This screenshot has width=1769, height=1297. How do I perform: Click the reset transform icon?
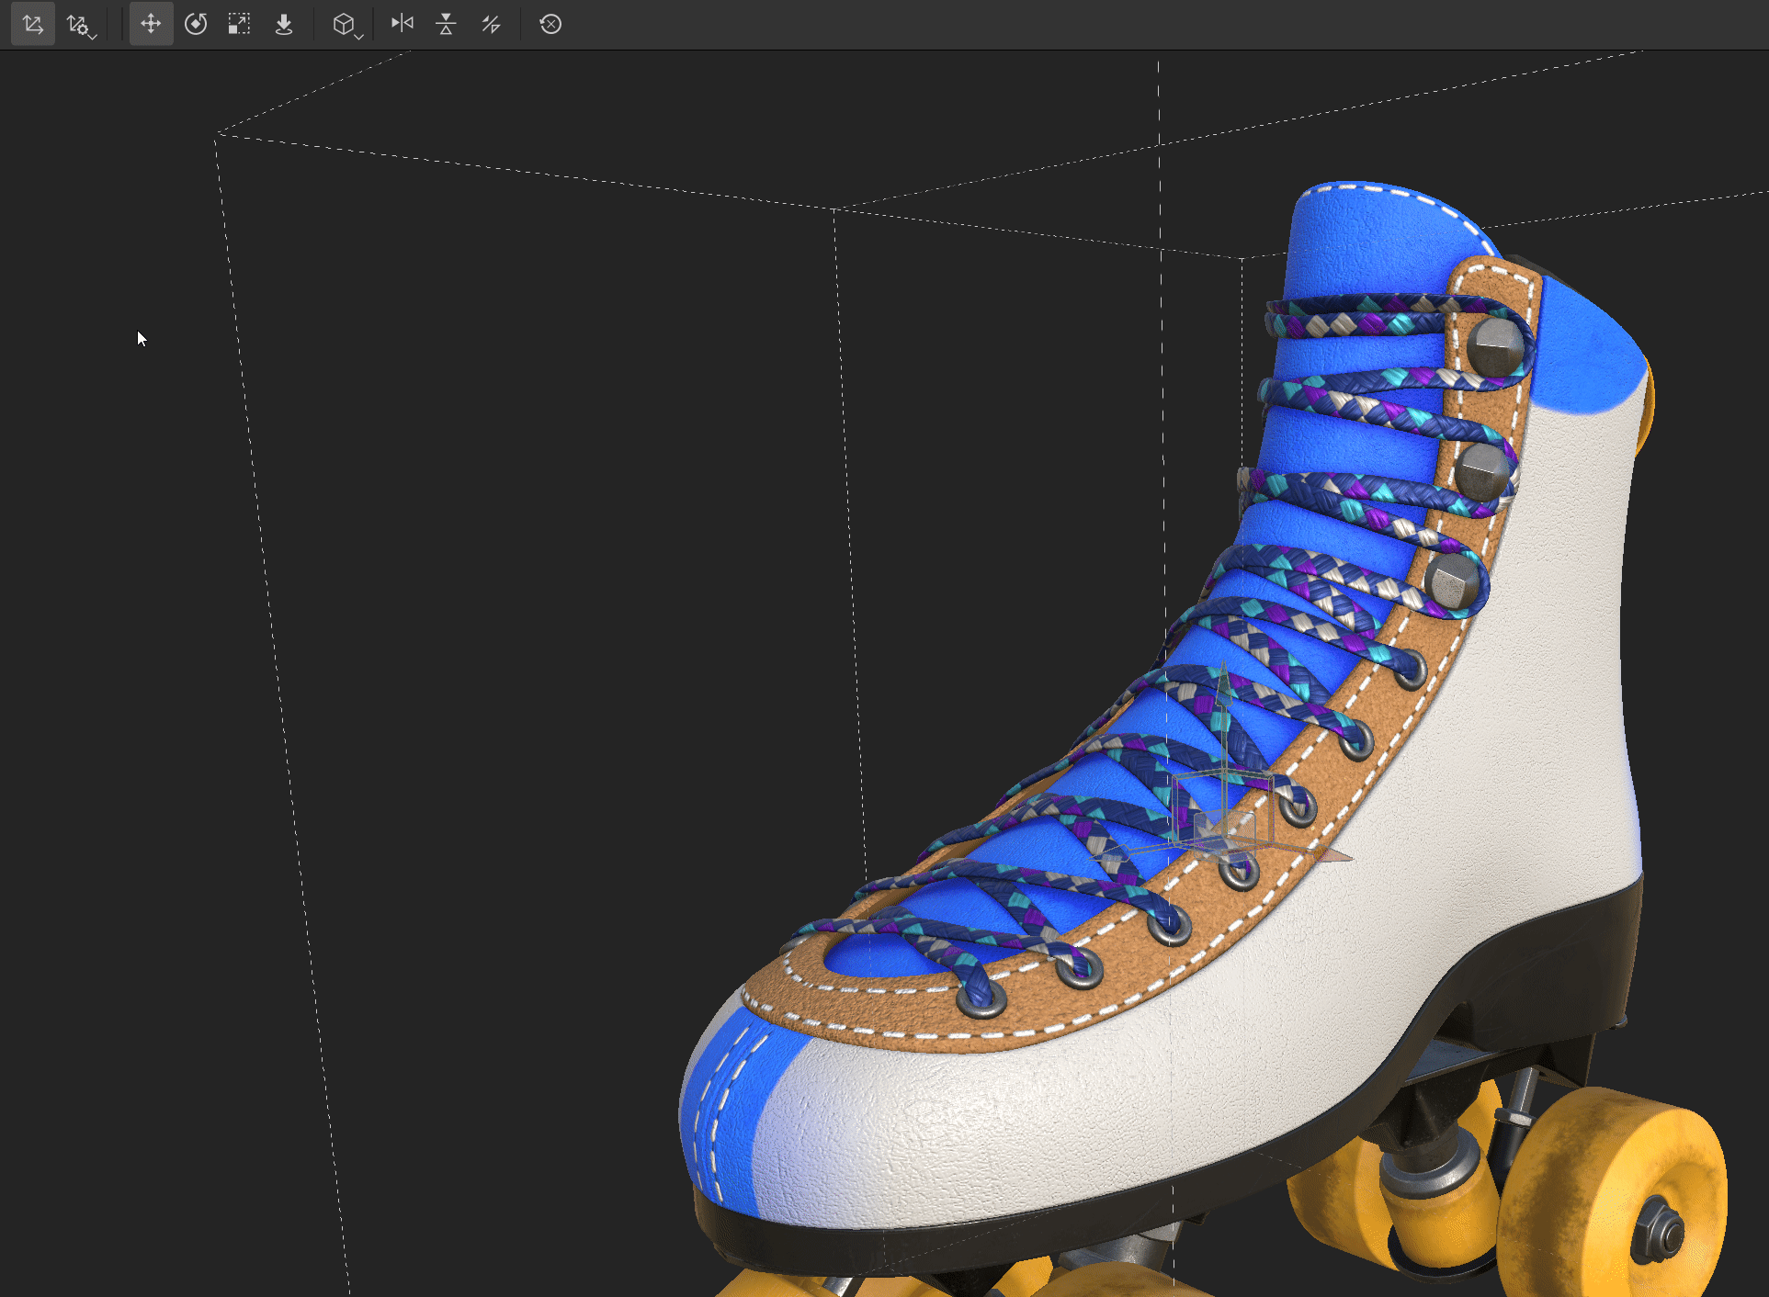(x=550, y=24)
